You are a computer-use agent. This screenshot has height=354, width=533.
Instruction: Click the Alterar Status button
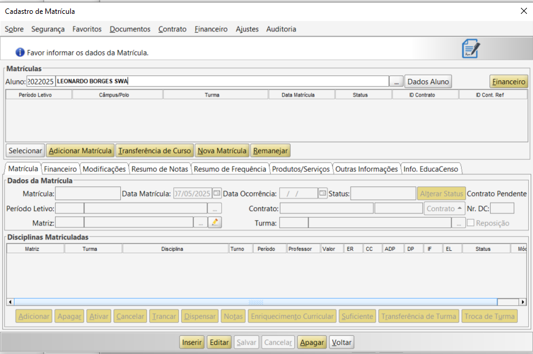tap(441, 194)
